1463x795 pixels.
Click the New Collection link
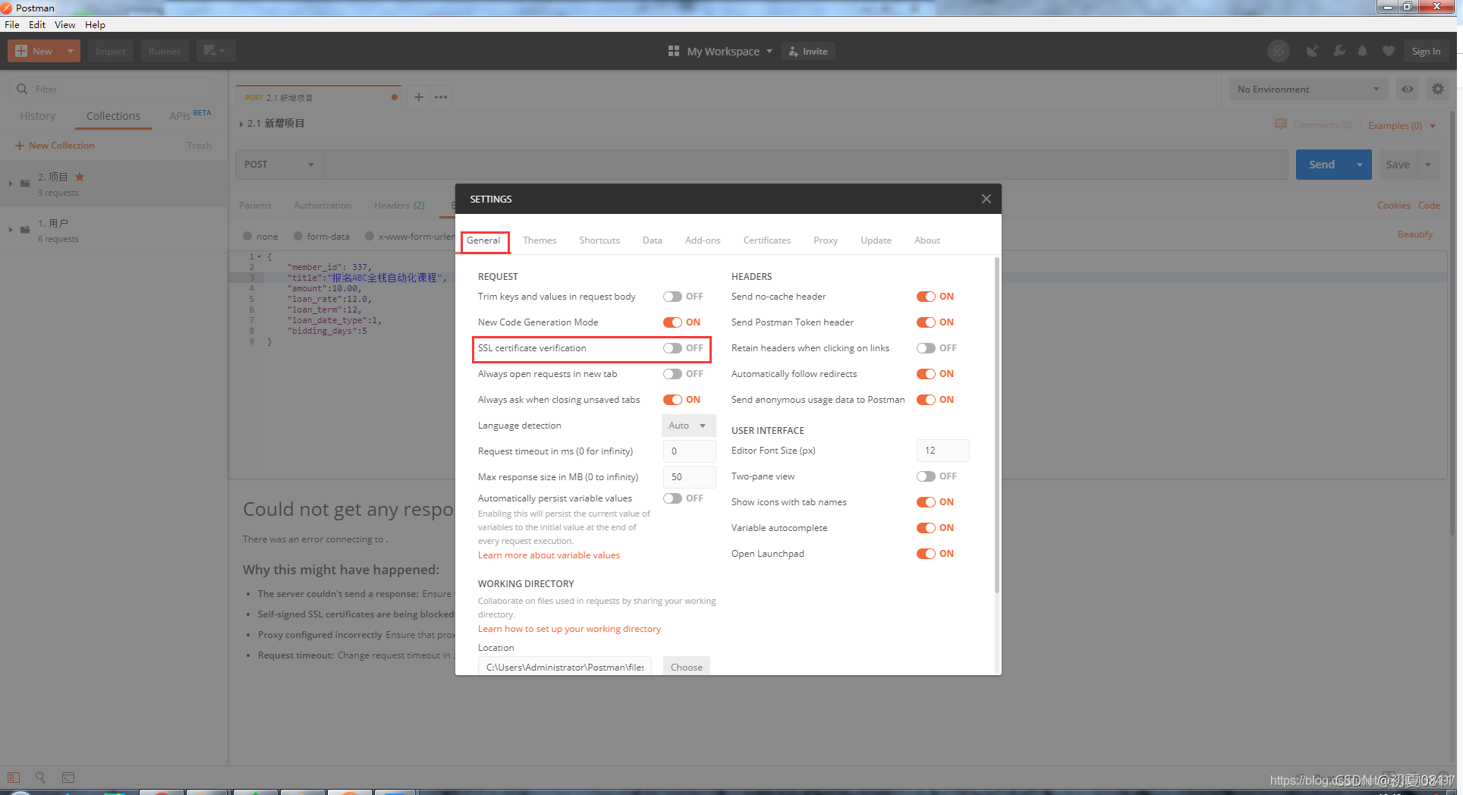point(55,146)
